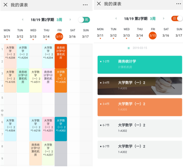Select WED 3/13 in day view

pos(126,33)
